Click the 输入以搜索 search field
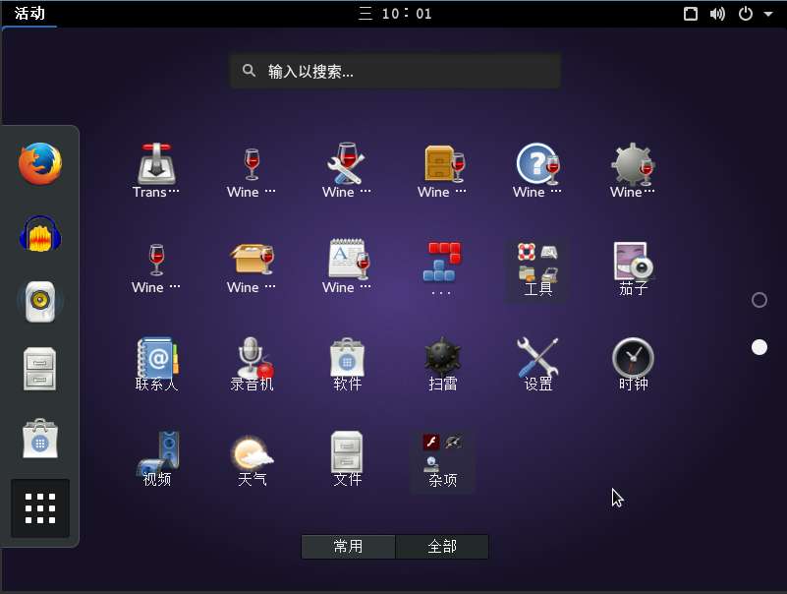This screenshot has height=594, width=787. coord(395,72)
